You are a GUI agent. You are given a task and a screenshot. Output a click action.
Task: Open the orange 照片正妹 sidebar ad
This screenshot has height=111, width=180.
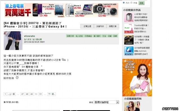pos(137,78)
